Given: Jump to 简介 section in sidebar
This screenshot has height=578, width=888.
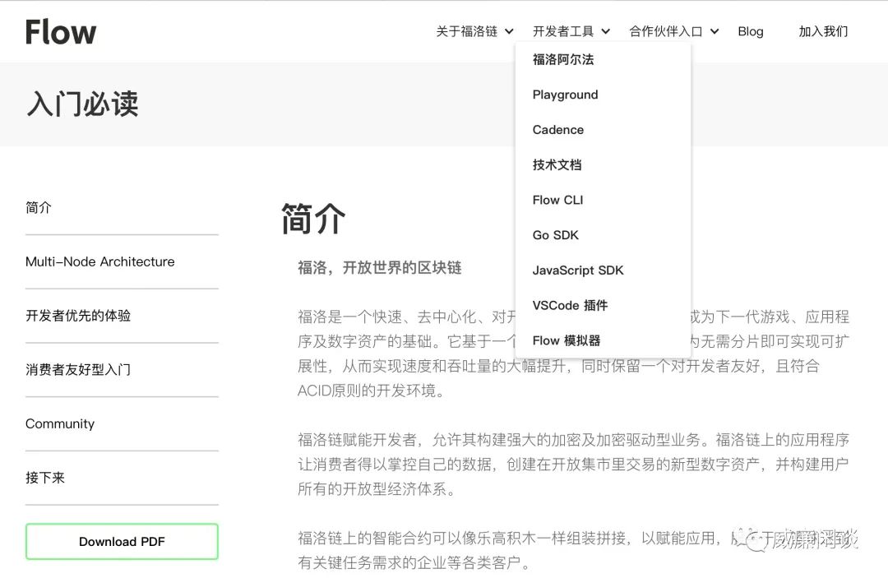Looking at the screenshot, I should [x=39, y=208].
